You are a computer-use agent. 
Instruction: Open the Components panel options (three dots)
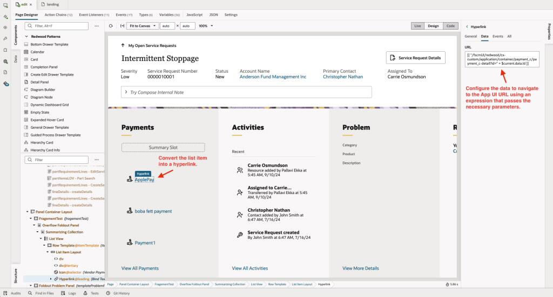pos(97,26)
